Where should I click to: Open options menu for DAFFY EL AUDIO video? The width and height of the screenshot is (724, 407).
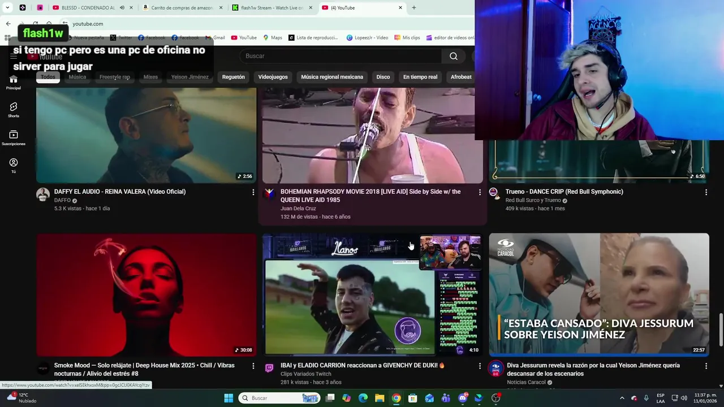pyautogui.click(x=253, y=192)
